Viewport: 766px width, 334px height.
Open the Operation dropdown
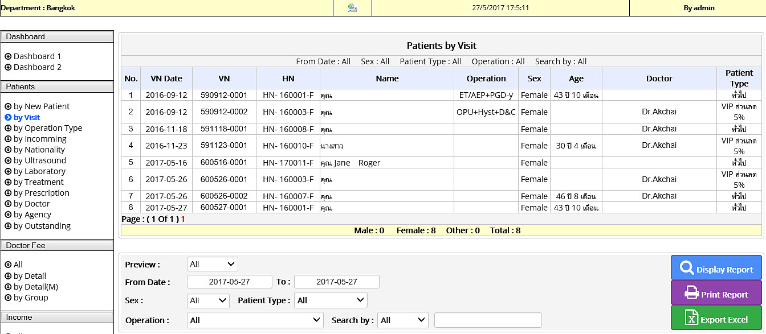pyautogui.click(x=255, y=320)
